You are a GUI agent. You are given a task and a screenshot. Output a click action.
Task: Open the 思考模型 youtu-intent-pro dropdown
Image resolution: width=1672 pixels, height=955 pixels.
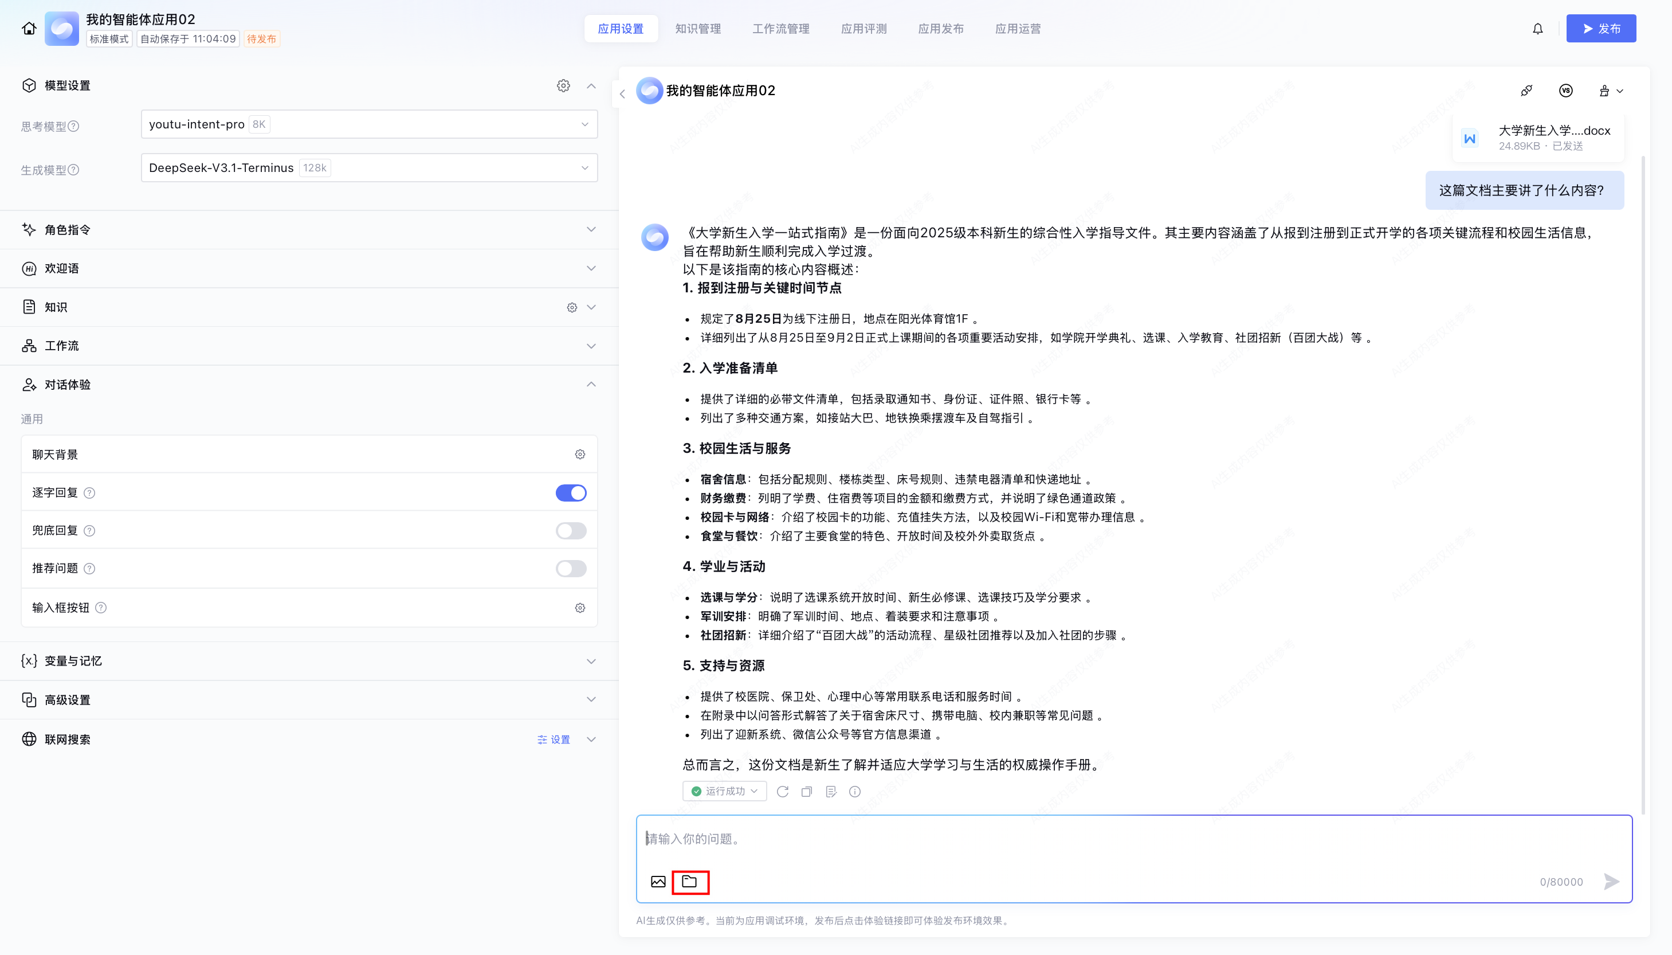point(369,124)
